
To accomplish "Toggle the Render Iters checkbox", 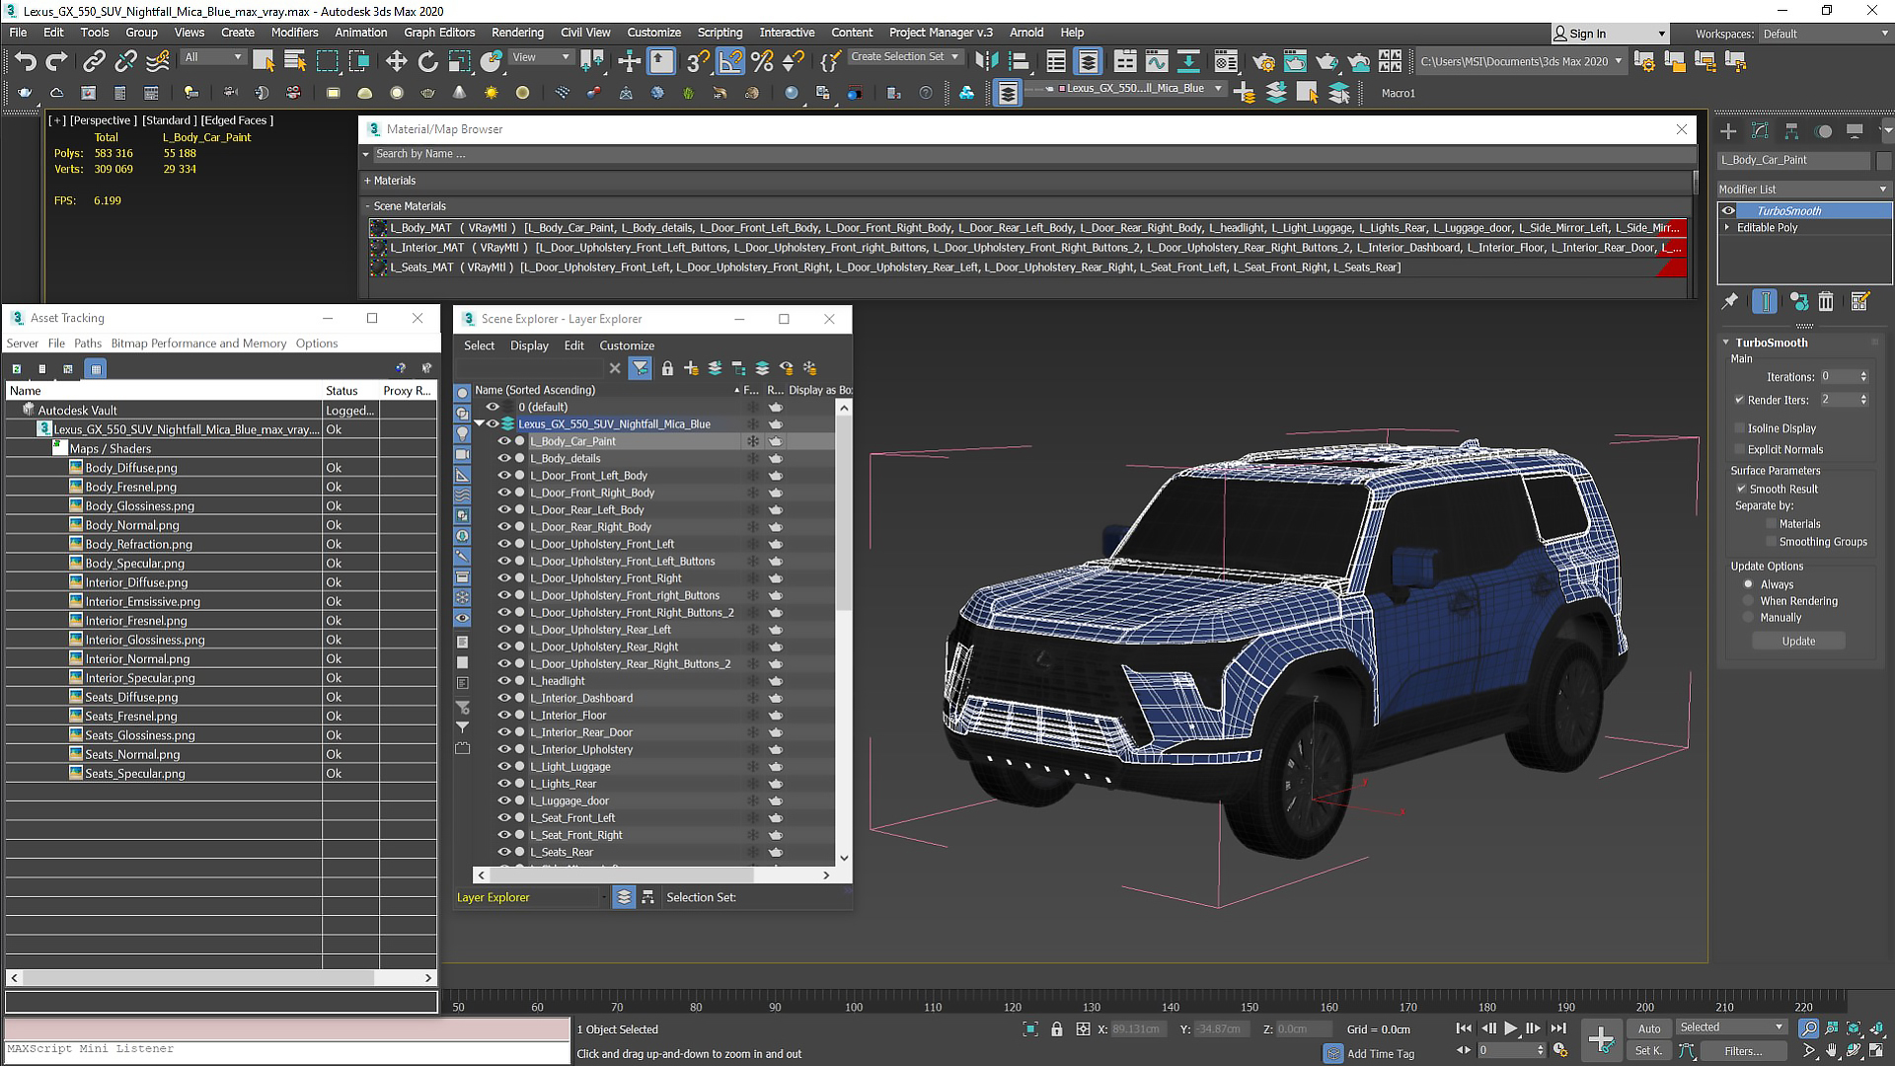I will [1739, 400].
